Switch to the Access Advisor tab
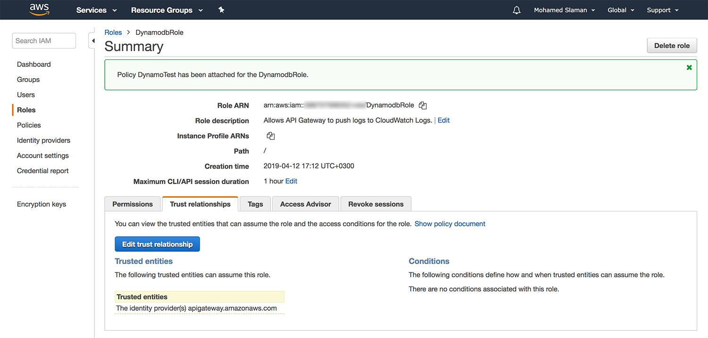Screen dimensions: 708x338 click(x=305, y=204)
